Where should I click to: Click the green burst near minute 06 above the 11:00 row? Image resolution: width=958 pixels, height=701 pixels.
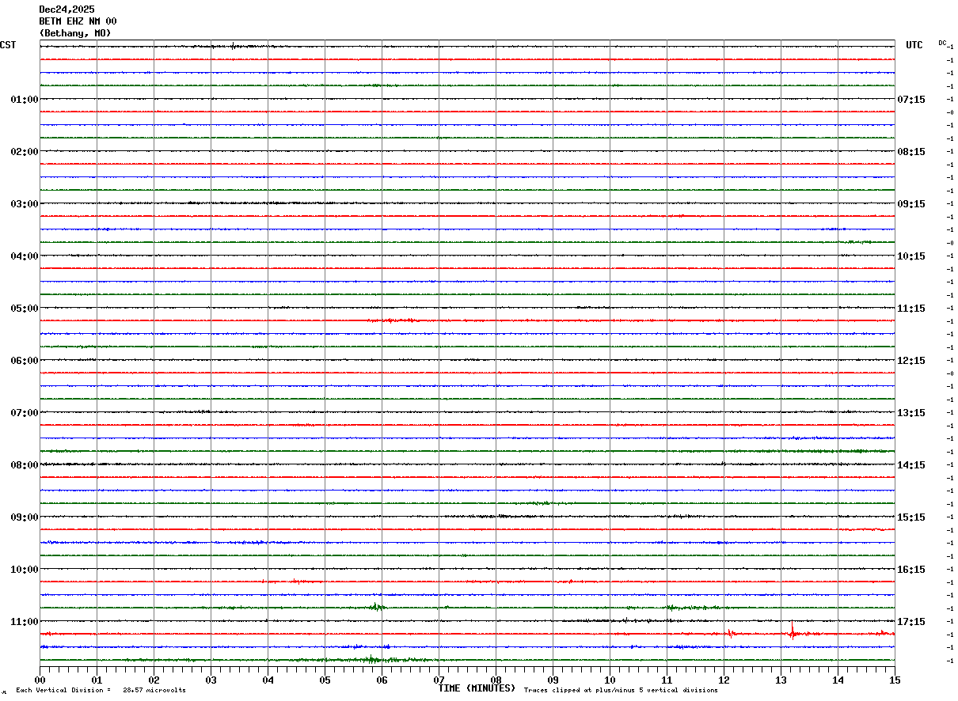377,607
